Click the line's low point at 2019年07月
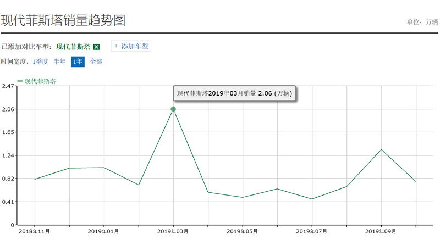440x245 pixels. (312, 199)
